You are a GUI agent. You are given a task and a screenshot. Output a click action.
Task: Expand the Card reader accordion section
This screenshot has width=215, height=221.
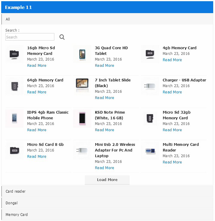[x=107, y=191]
